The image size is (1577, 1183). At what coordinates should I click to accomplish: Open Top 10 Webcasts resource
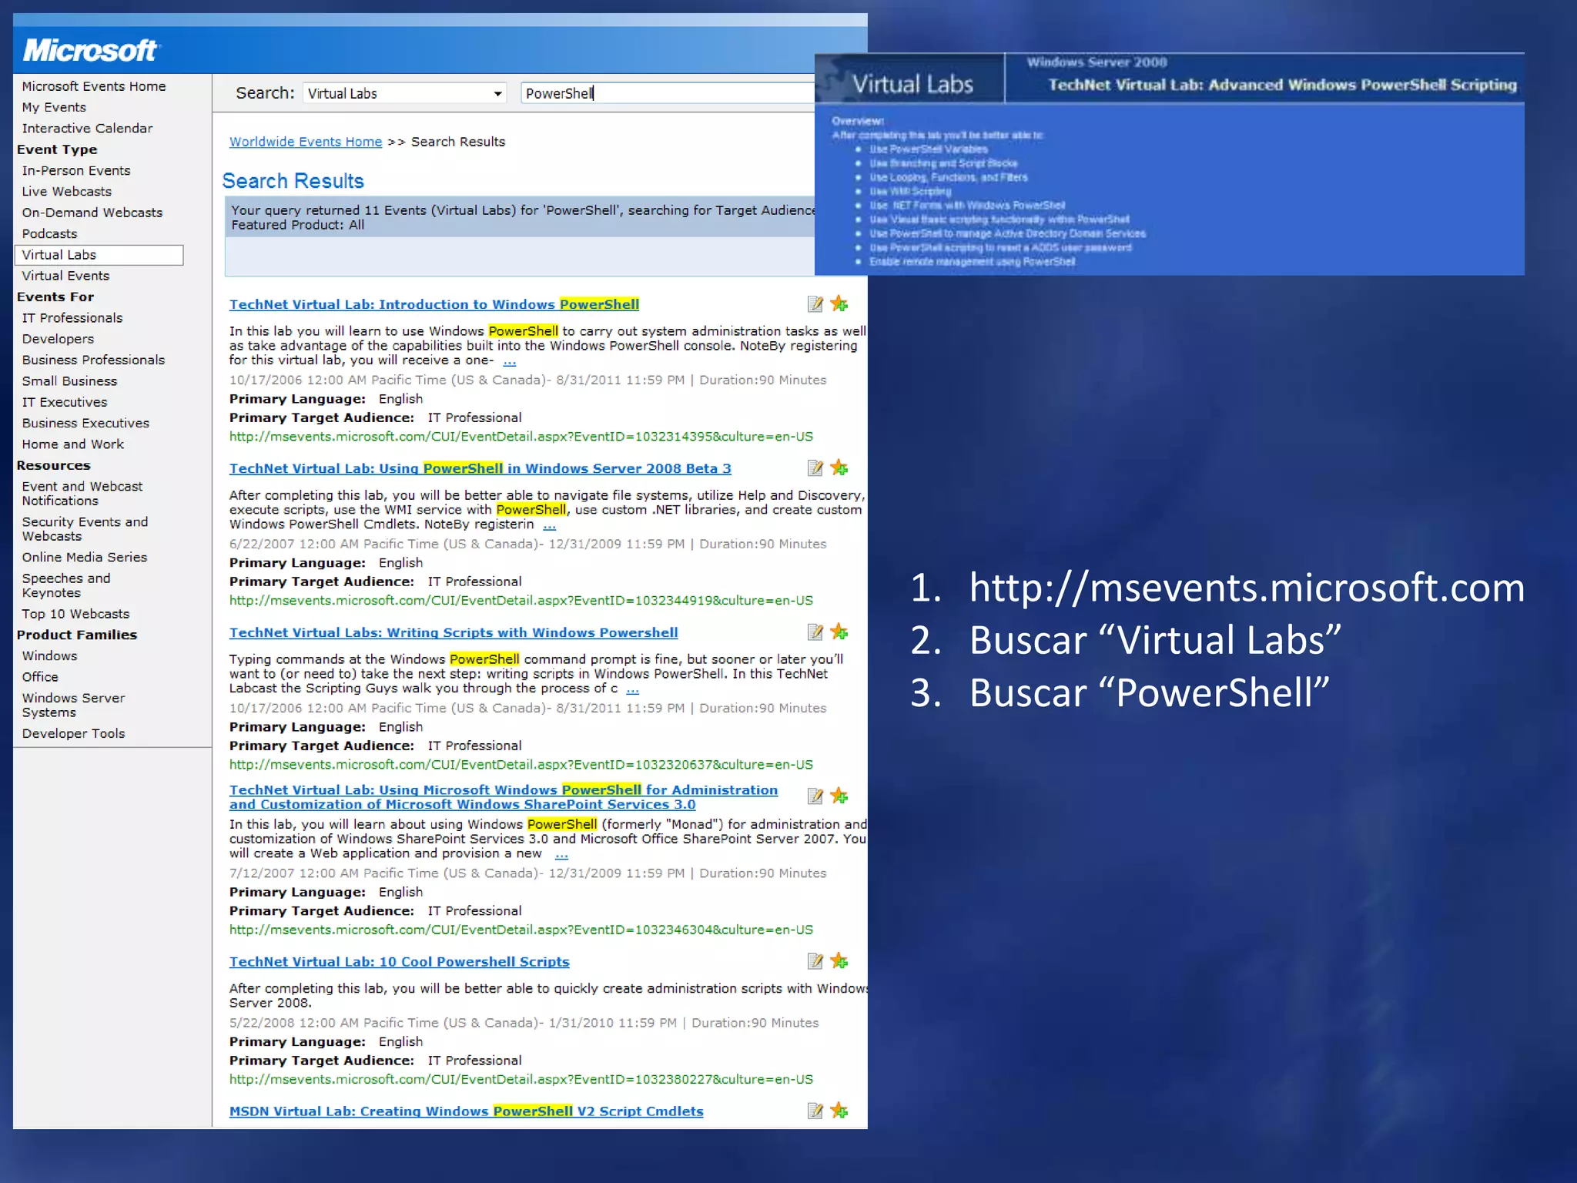click(x=75, y=614)
